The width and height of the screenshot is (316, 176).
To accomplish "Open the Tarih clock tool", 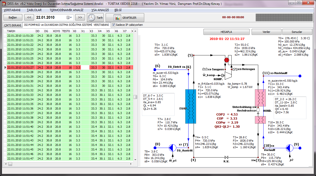I will 95,17.
